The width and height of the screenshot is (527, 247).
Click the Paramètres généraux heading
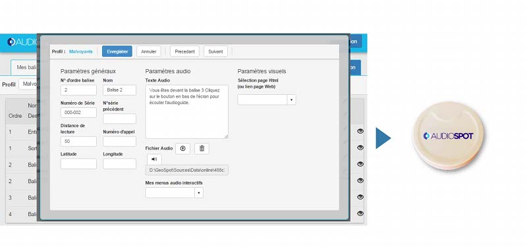coord(88,71)
